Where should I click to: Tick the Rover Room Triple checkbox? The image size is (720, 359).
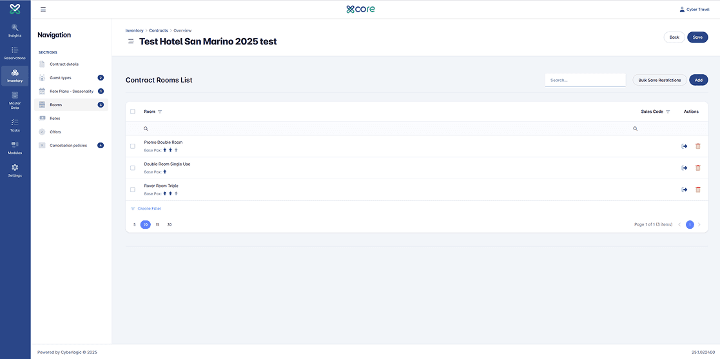point(133,190)
